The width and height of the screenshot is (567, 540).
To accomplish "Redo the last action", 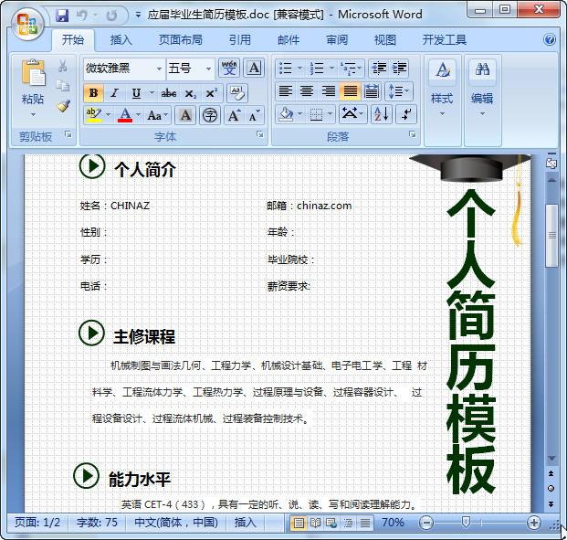I will pyautogui.click(x=111, y=16).
